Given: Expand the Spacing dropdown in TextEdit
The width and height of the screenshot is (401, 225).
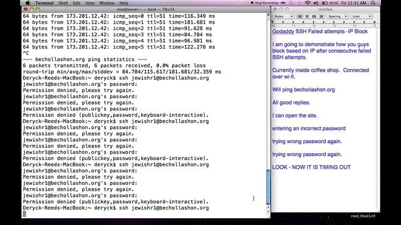Looking at the screenshot, I should tap(337, 16).
